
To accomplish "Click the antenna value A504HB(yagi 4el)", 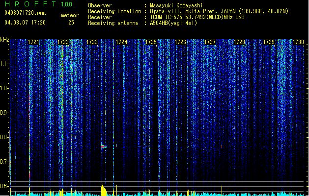I will [x=173, y=23].
